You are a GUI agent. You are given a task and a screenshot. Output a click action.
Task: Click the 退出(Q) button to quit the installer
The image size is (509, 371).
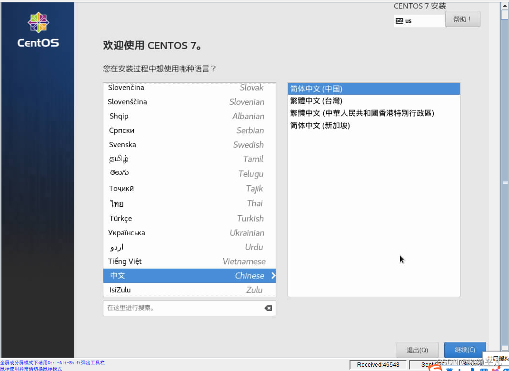[418, 350]
